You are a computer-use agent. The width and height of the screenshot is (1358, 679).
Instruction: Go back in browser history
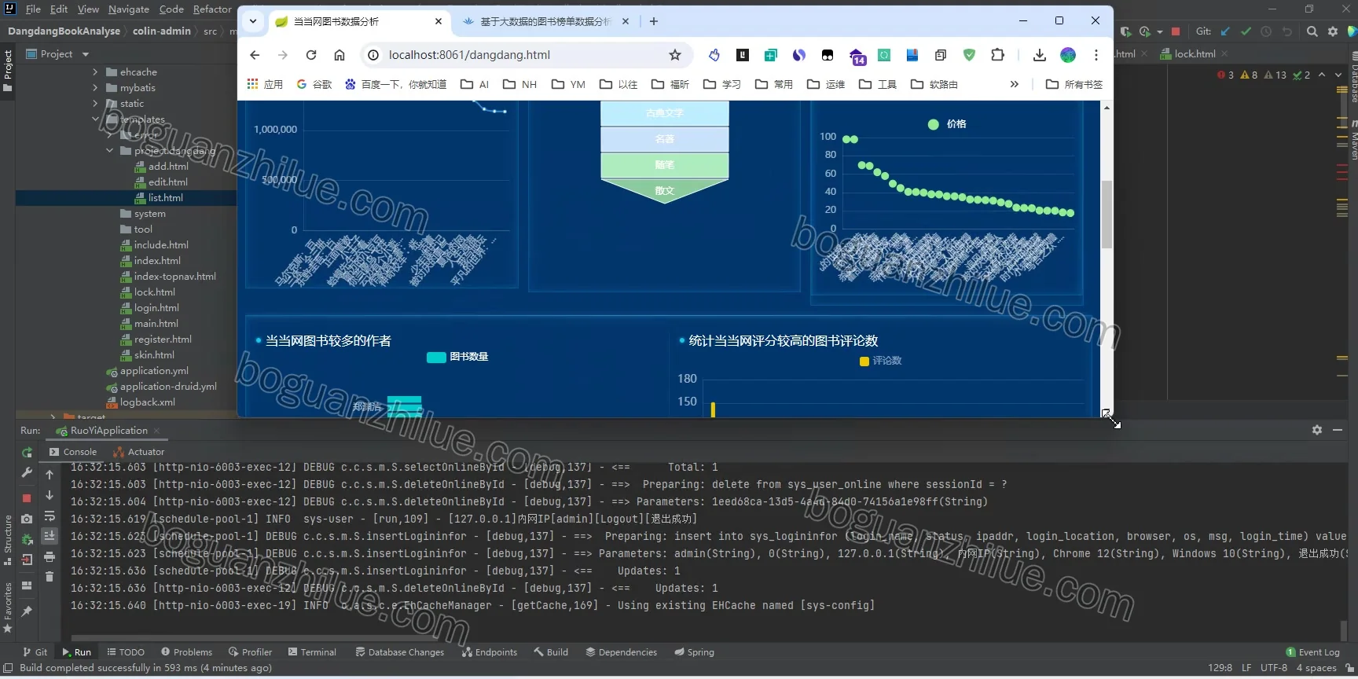point(255,55)
